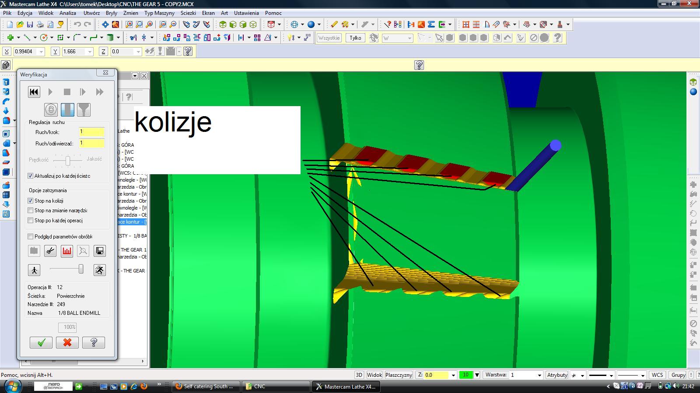Click the Ruch/krok input field

pos(92,132)
